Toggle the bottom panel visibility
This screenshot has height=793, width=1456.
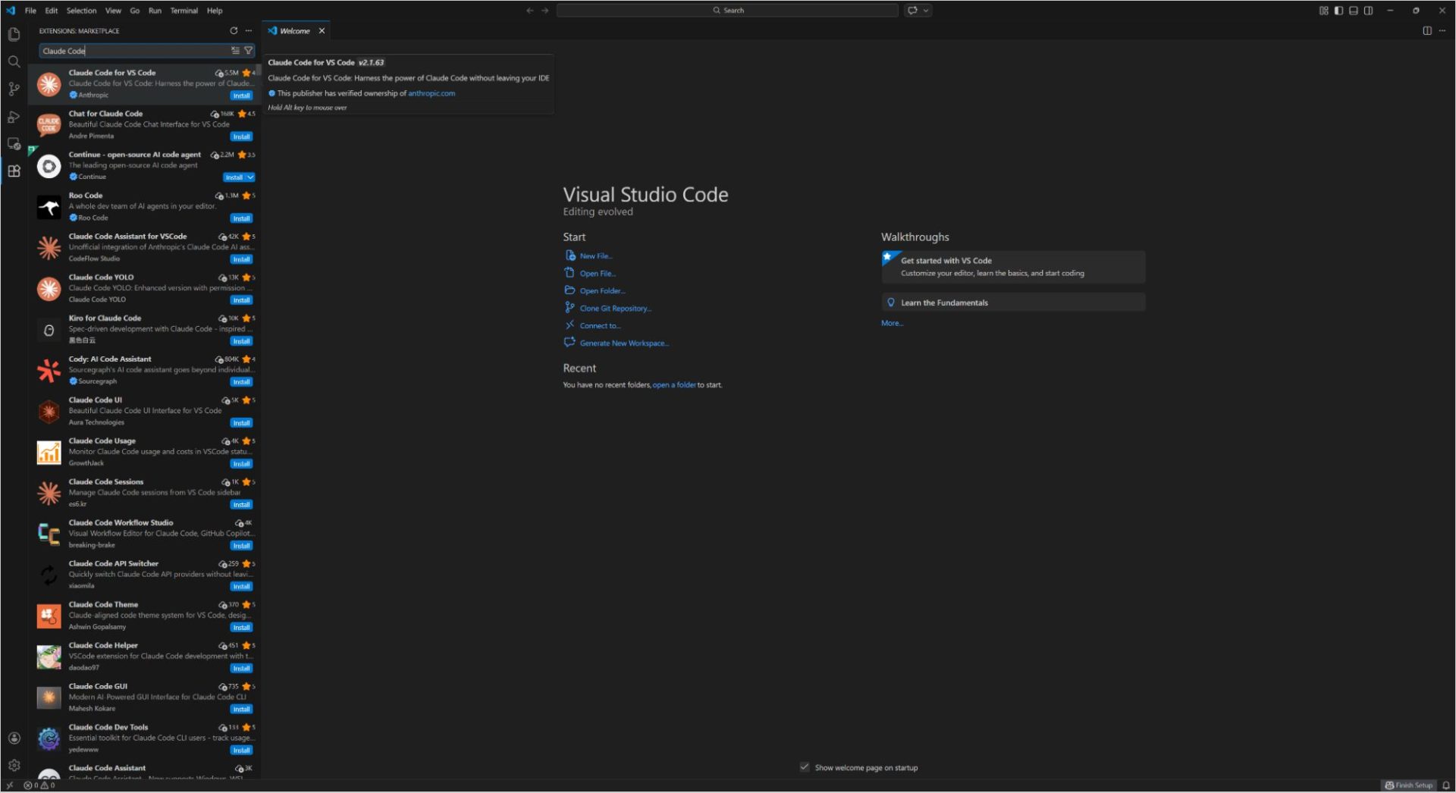coord(1353,10)
